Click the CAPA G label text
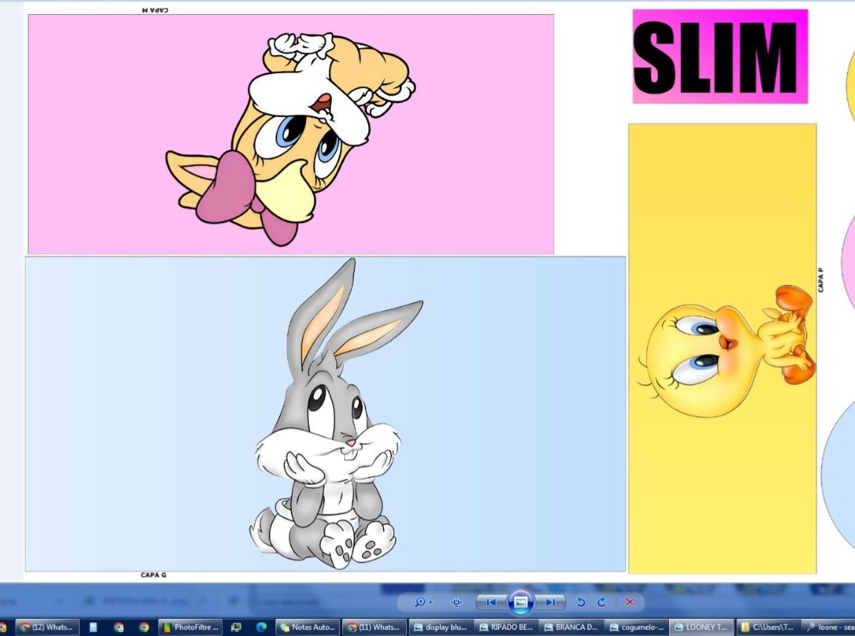The height and width of the screenshot is (636, 855). click(153, 575)
